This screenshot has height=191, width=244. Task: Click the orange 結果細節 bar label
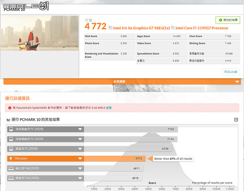pos(119,82)
